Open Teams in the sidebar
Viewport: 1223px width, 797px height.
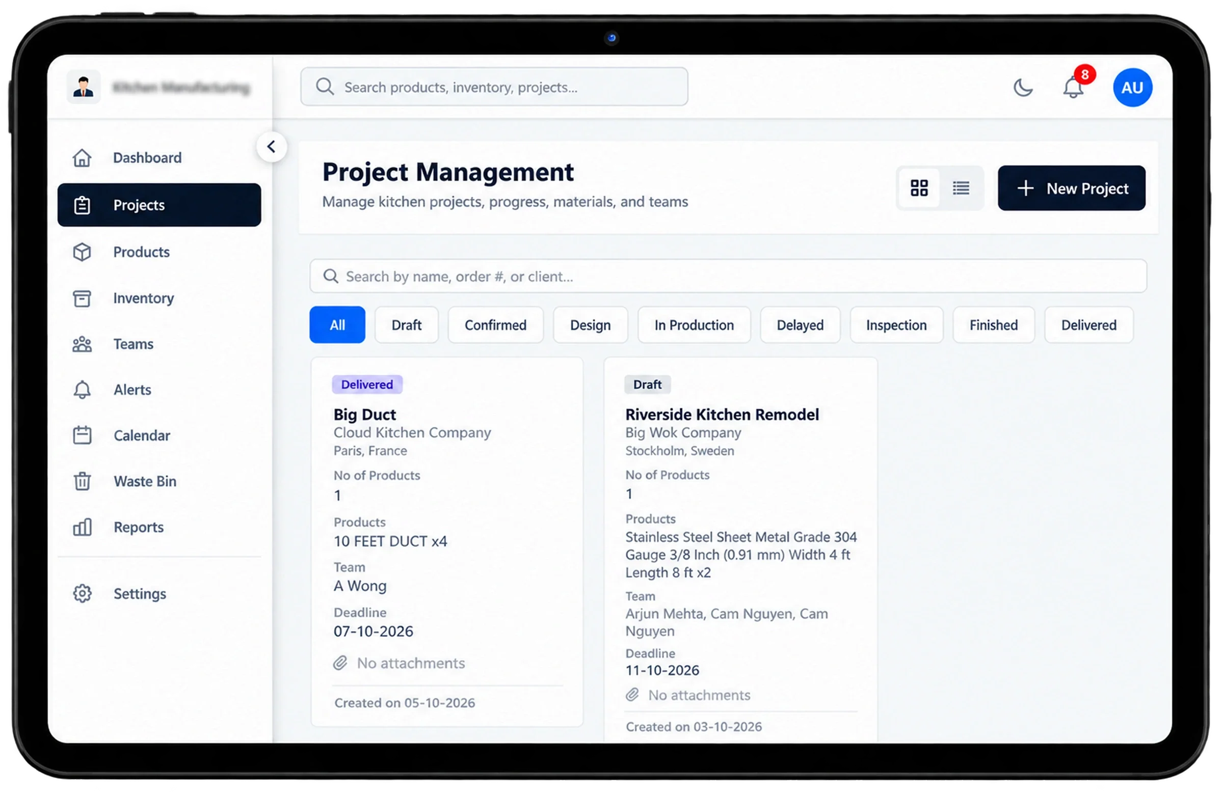[159, 344]
